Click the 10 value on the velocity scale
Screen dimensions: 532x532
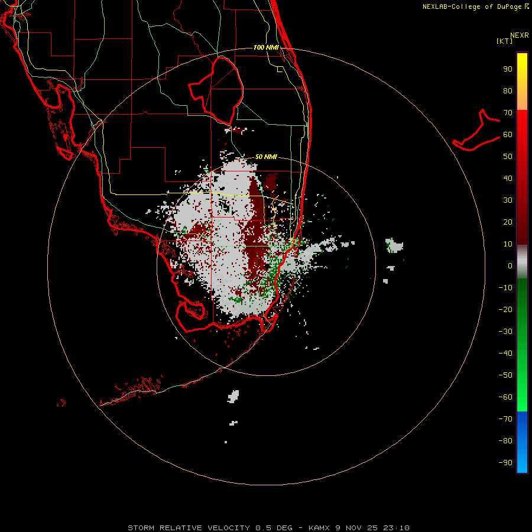[x=508, y=244]
